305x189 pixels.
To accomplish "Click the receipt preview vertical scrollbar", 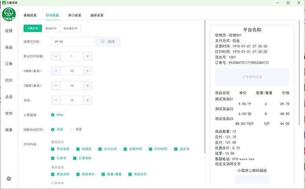I will tap(299, 73).
